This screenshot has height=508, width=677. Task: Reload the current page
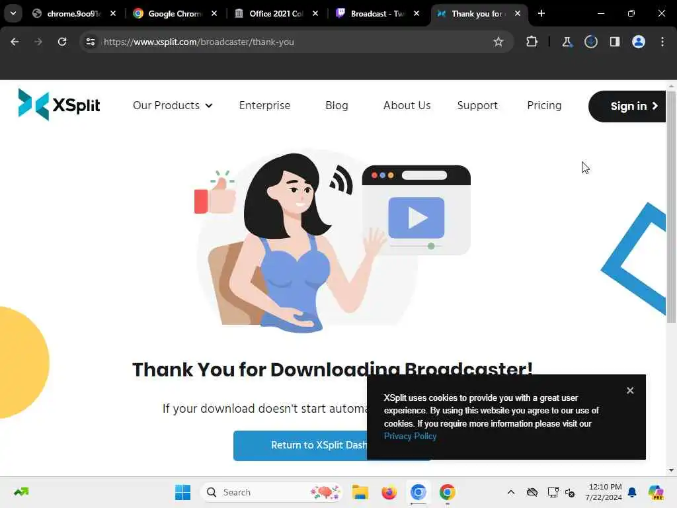[x=62, y=42]
